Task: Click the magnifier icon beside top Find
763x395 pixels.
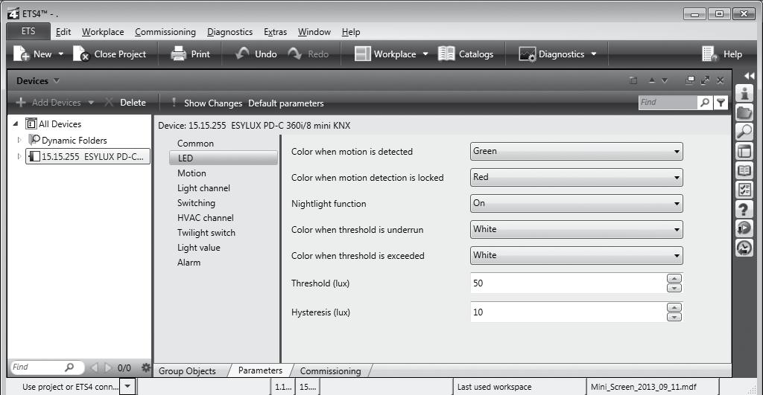Action: point(705,102)
